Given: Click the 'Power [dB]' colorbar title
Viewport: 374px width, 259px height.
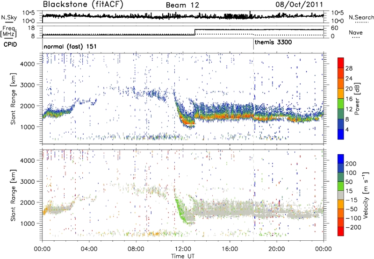Looking at the screenshot, I should click(x=357, y=99).
